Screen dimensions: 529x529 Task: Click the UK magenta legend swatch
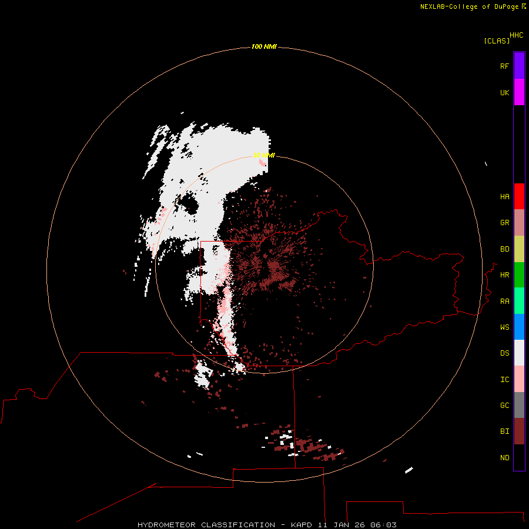coord(519,92)
